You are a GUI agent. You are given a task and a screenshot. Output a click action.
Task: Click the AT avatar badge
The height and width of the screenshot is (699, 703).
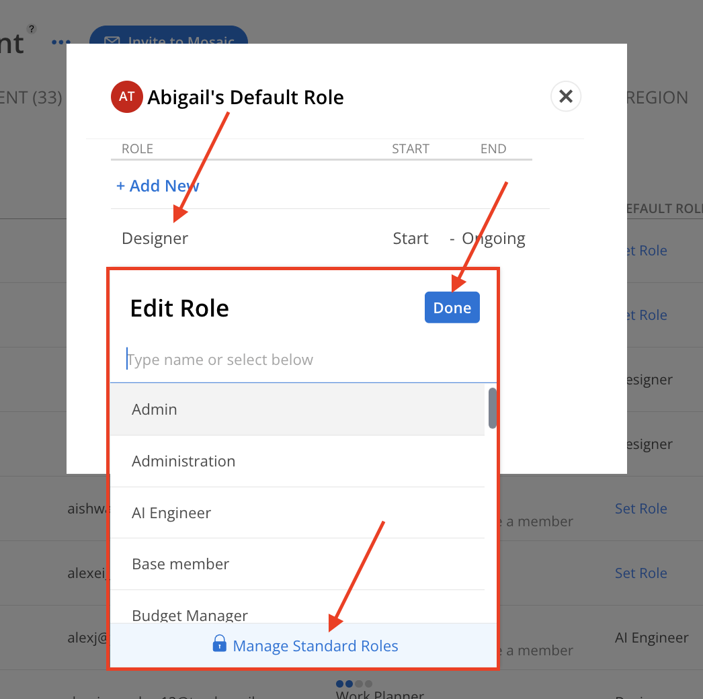(127, 96)
